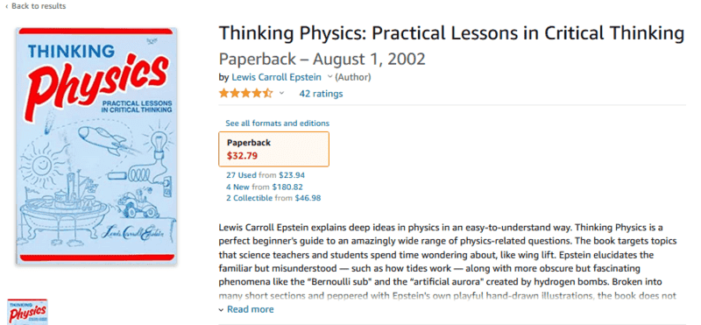The image size is (701, 325).
Task: View 2 Collectible offers from $46.98
Action: point(273,198)
